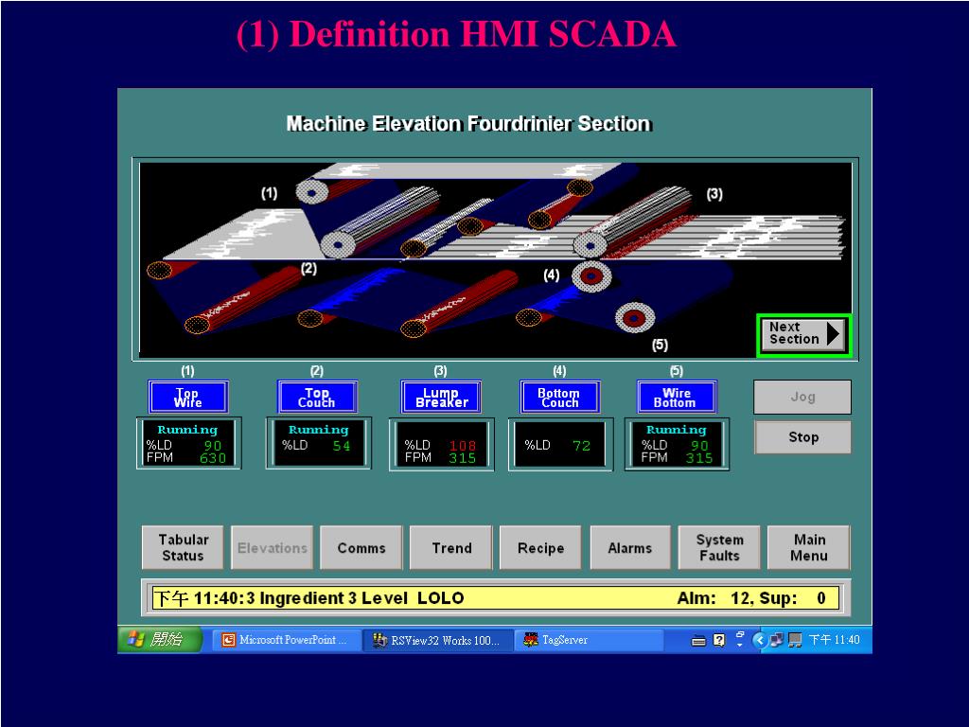Image resolution: width=969 pixels, height=727 pixels.
Task: Open the Recipe screen
Action: tap(540, 548)
